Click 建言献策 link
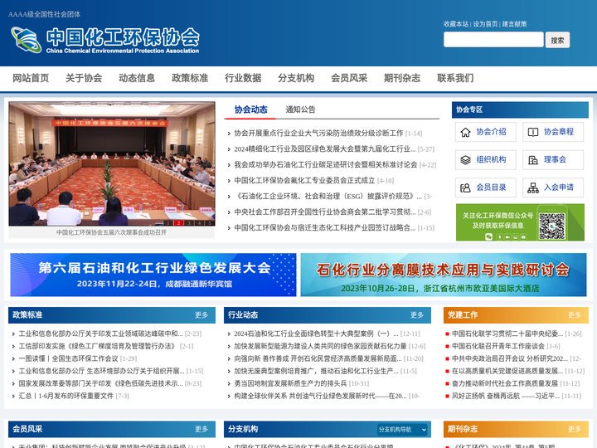Image resolution: width=597 pixels, height=448 pixels. (x=514, y=24)
